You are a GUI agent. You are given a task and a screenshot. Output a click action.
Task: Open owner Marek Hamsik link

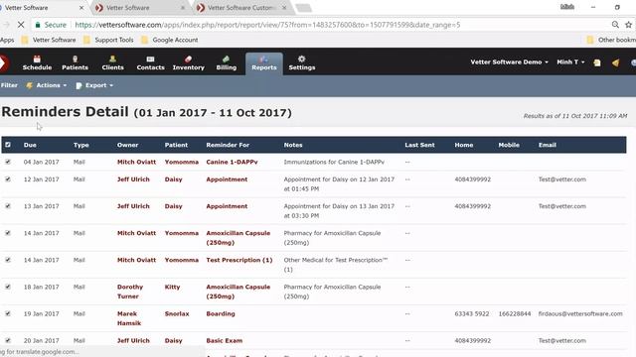point(129,318)
